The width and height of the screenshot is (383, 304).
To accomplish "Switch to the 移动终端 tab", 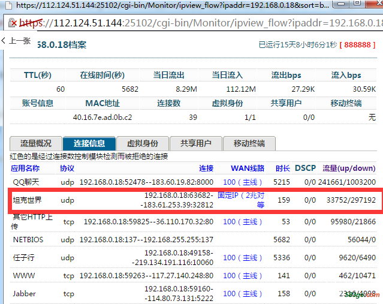I will [249, 143].
